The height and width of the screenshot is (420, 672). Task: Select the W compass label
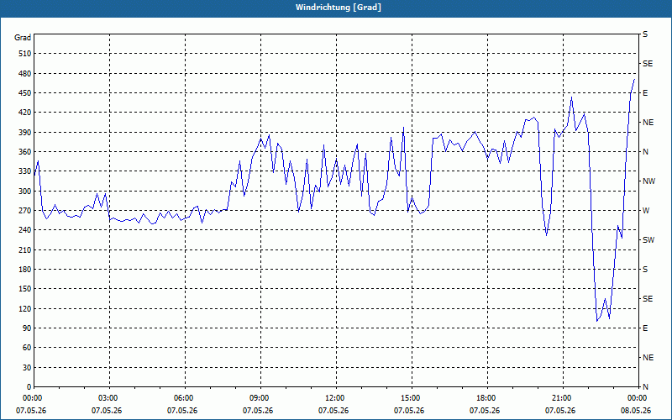pos(646,211)
